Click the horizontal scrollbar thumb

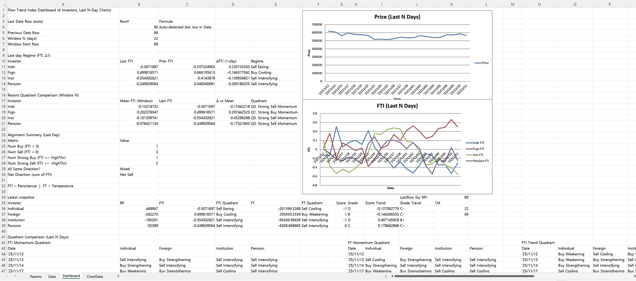tap(464, 276)
